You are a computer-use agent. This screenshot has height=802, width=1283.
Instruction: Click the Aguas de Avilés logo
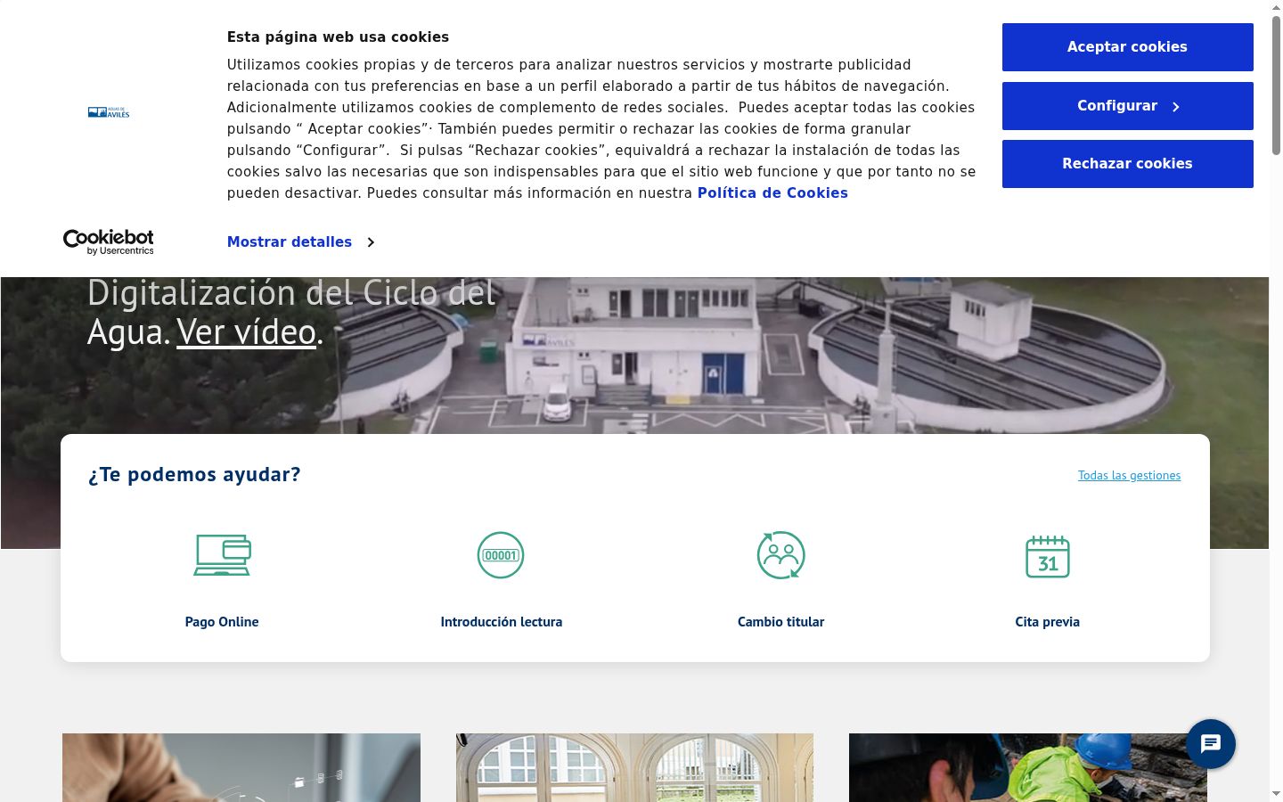(x=109, y=112)
